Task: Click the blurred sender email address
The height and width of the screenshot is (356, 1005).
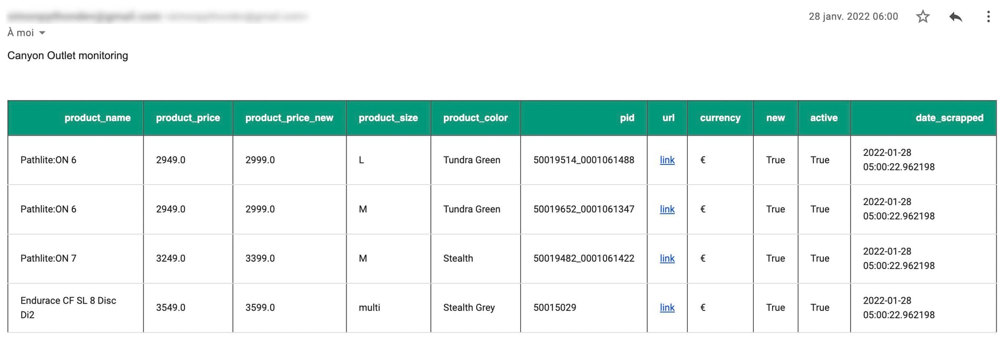Action: 79,16
